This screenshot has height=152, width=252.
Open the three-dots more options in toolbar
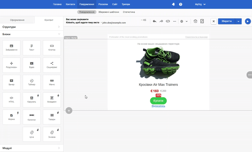[175, 21]
